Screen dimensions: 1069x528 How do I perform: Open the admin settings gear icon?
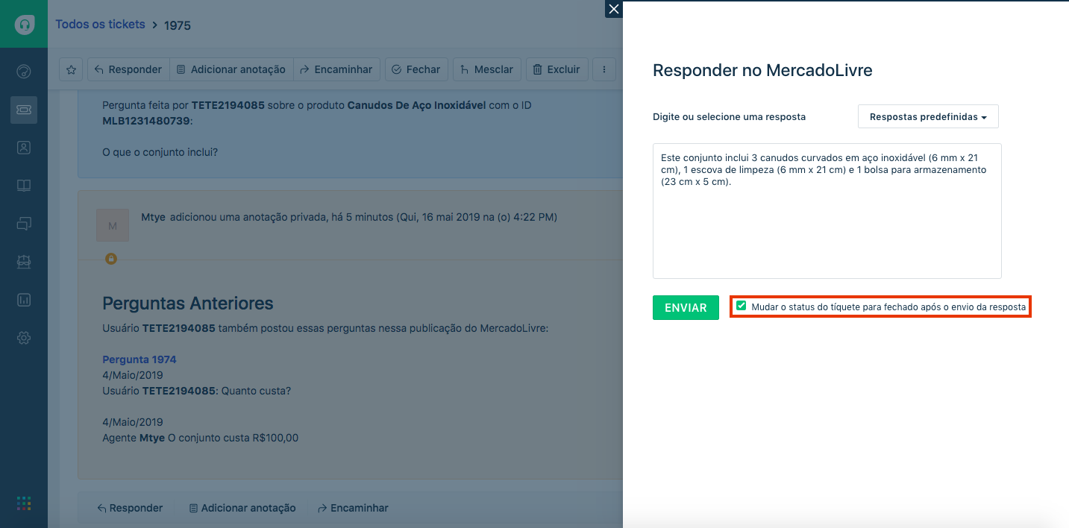[x=24, y=338]
